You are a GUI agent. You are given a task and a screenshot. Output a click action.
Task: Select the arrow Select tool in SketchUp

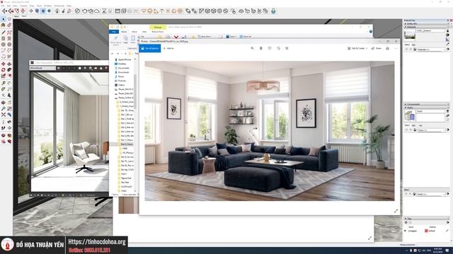[3, 19]
